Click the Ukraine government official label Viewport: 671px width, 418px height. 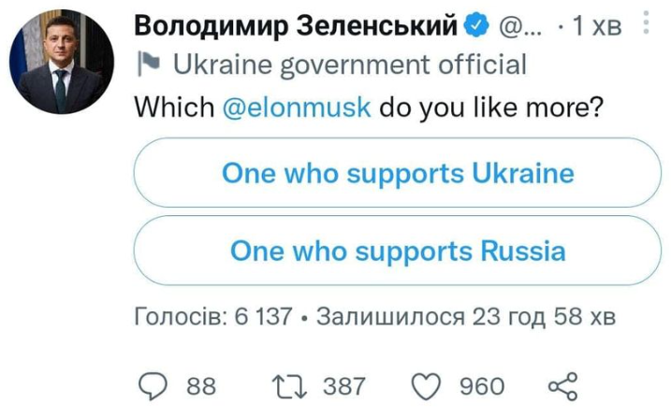pyautogui.click(x=350, y=65)
